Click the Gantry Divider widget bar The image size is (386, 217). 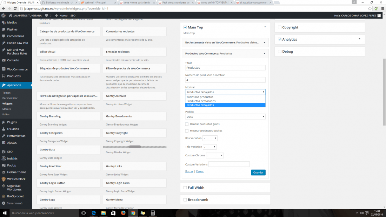135,147
